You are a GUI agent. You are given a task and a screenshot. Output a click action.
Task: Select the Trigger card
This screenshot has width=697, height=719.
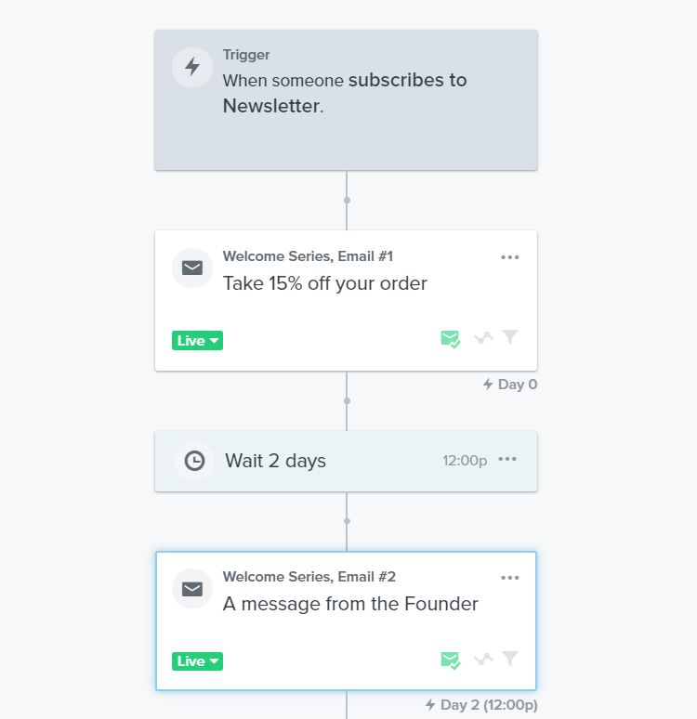click(346, 100)
